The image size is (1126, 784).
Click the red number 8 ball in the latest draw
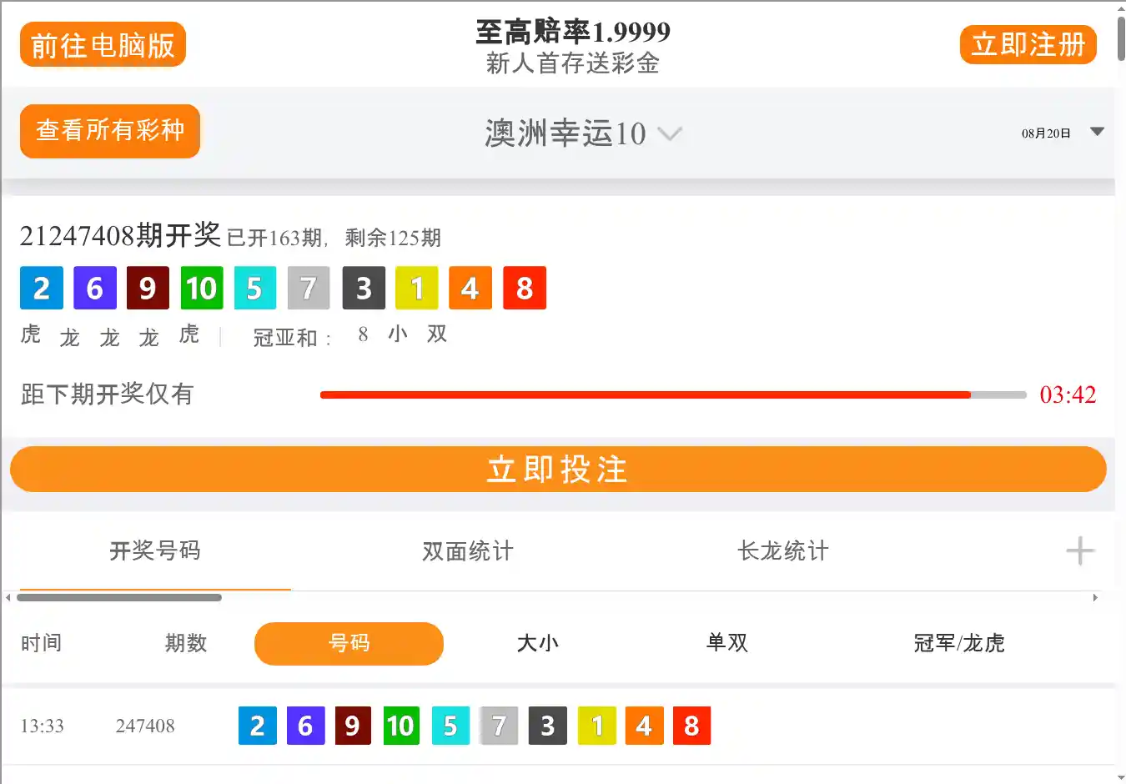click(x=525, y=288)
